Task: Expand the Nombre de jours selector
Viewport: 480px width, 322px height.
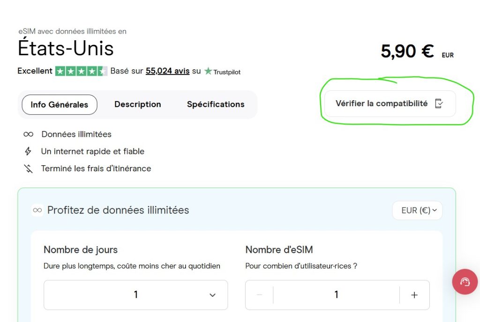Action: click(212, 295)
